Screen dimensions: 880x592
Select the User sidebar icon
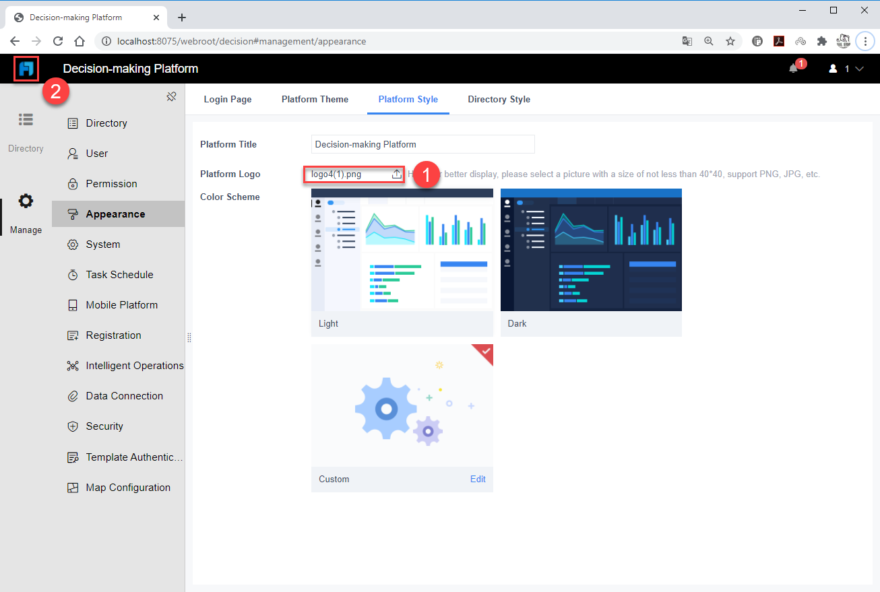point(73,153)
